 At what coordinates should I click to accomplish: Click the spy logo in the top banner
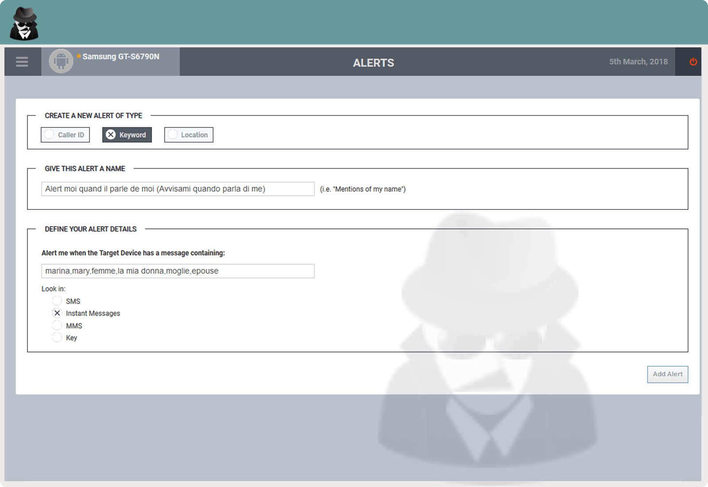point(23,23)
